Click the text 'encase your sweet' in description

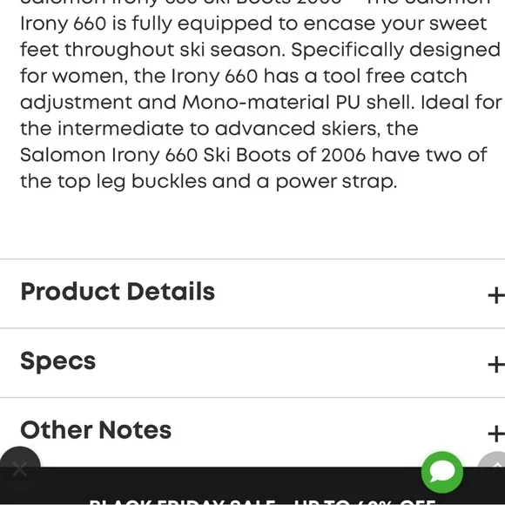coord(394,24)
